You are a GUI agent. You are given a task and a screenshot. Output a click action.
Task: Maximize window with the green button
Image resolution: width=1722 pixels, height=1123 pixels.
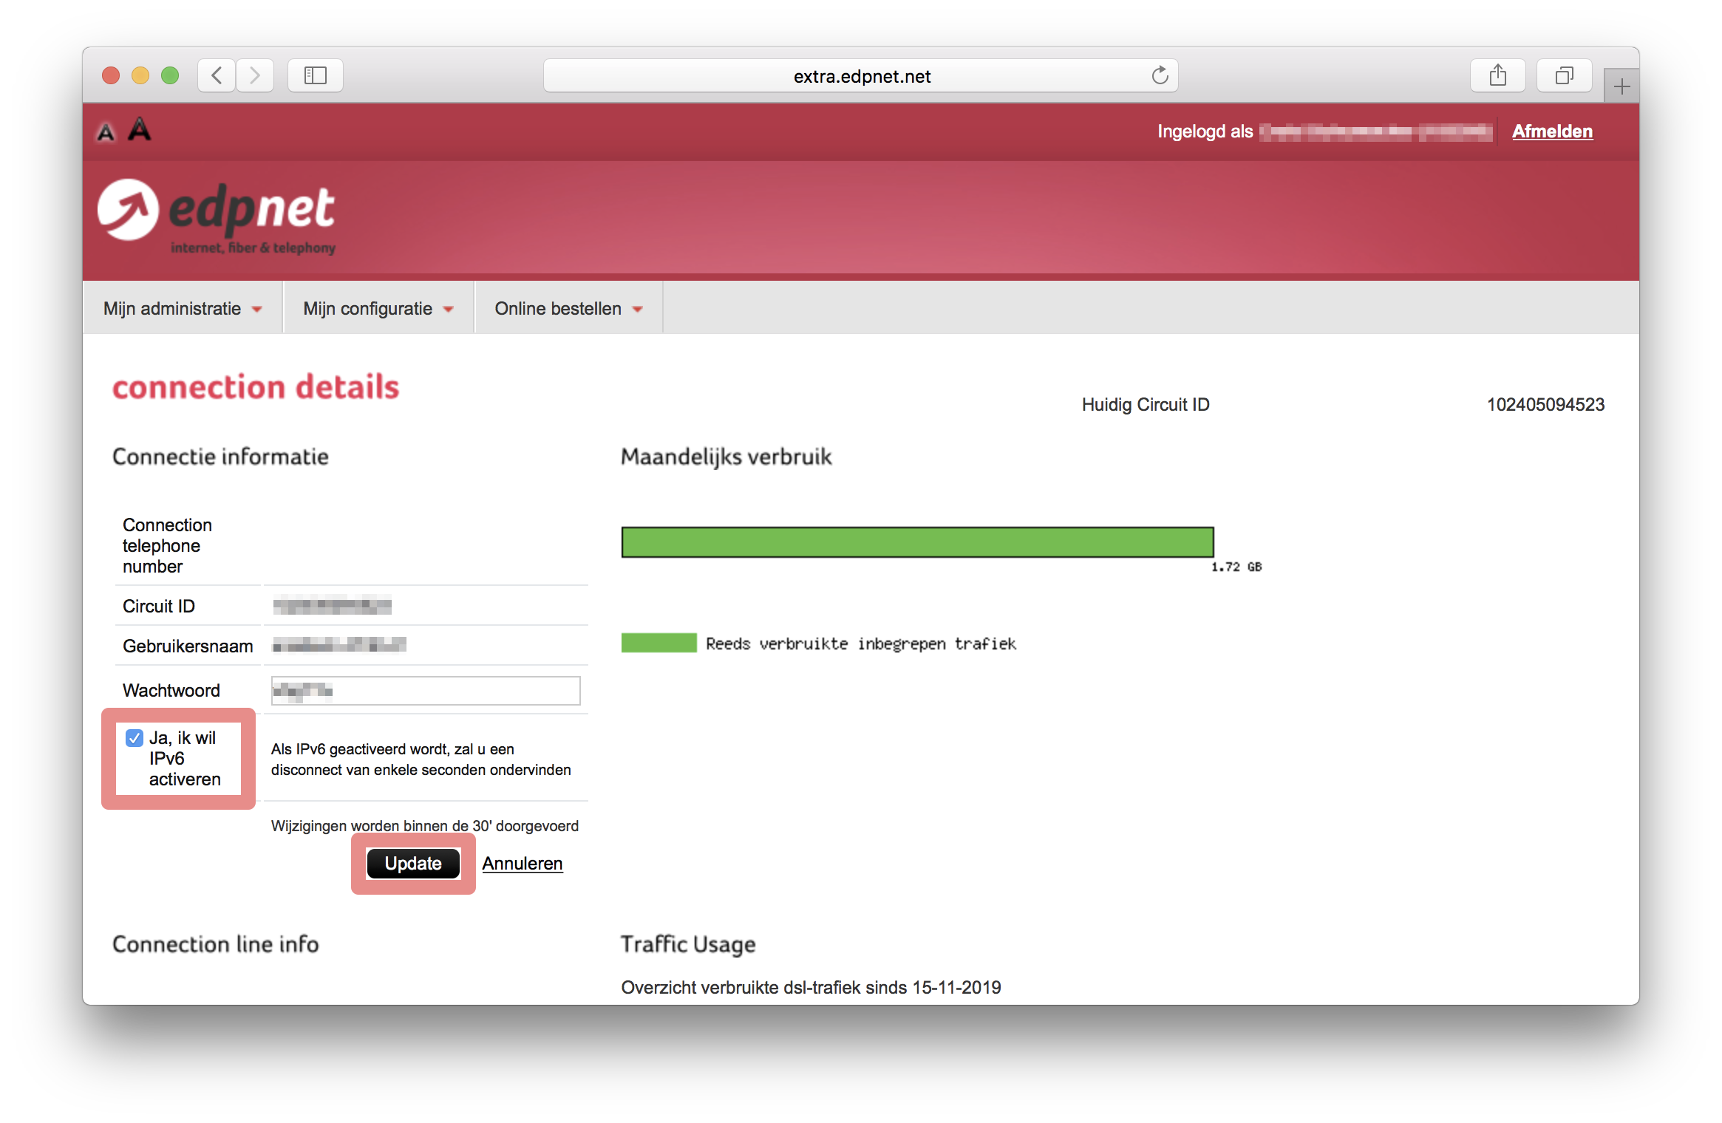click(x=170, y=75)
